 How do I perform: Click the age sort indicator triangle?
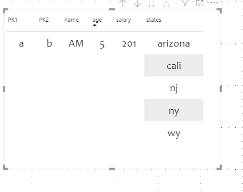tap(95, 25)
